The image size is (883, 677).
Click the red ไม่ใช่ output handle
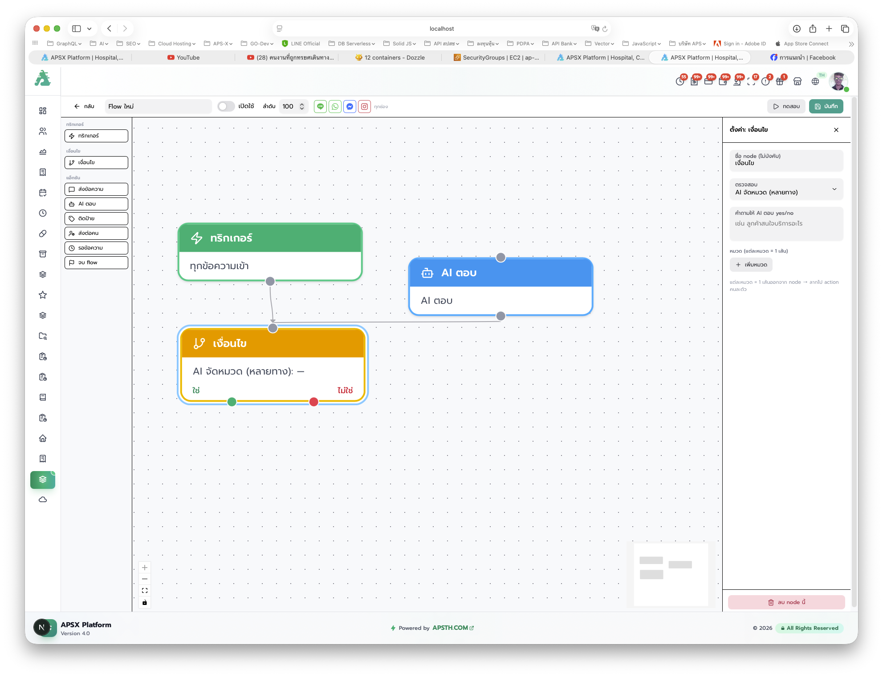coord(314,402)
